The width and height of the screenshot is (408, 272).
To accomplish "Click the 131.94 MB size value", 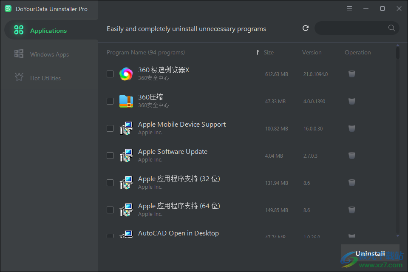I will point(277,183).
